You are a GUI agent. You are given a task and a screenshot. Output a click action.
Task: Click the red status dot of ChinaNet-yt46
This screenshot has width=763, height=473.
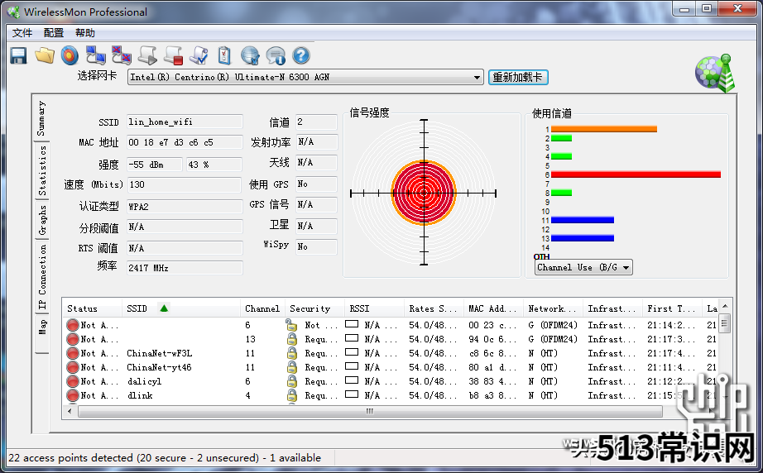[x=73, y=367]
